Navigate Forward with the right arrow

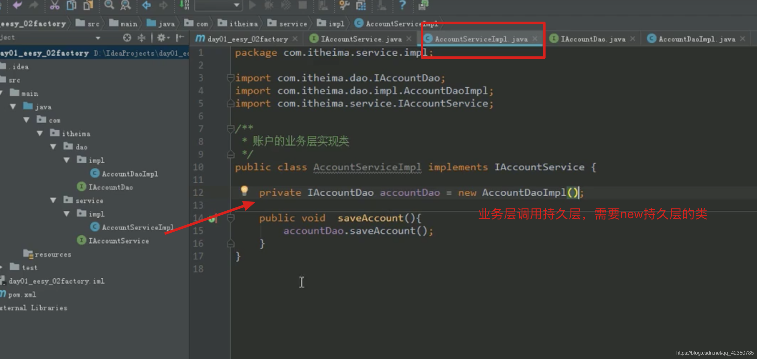[163, 5]
